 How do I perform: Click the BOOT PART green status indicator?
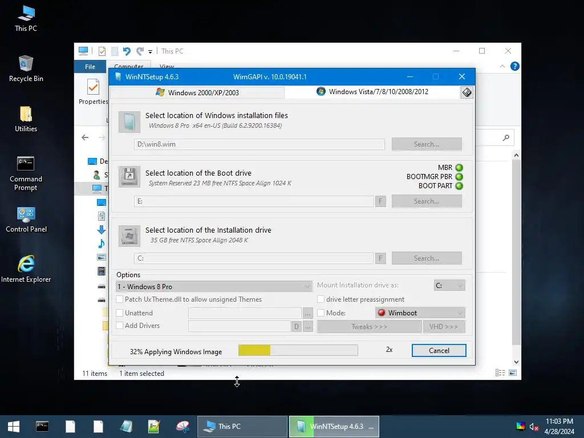tap(459, 186)
